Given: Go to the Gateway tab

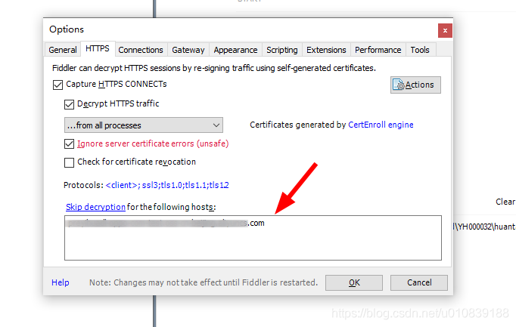Looking at the screenshot, I should pyautogui.click(x=188, y=50).
